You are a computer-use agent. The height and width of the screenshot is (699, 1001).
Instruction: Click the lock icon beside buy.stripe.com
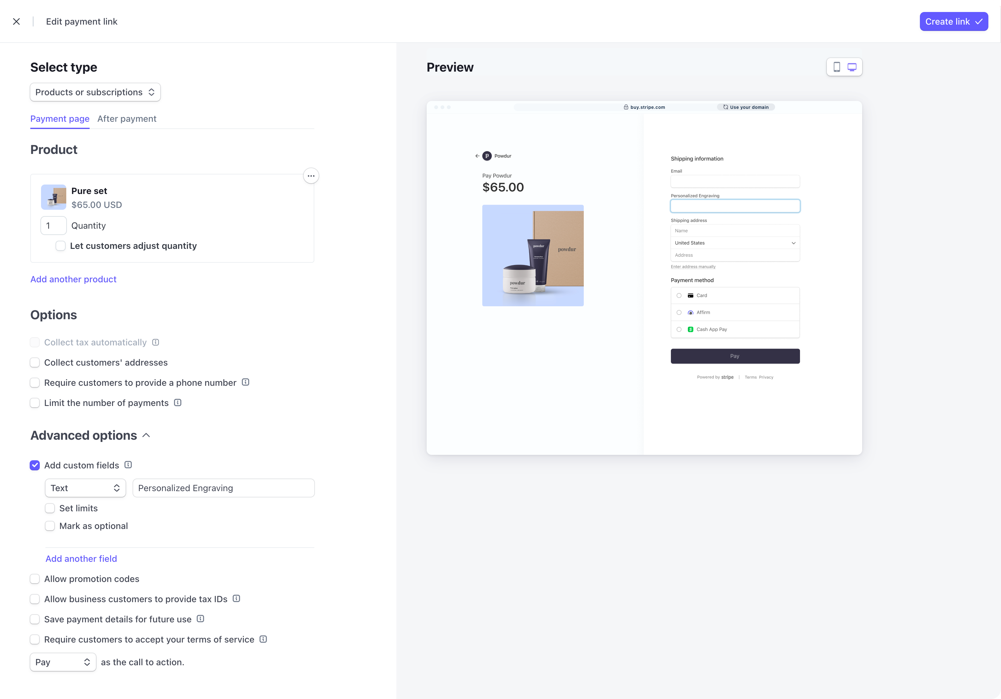626,107
